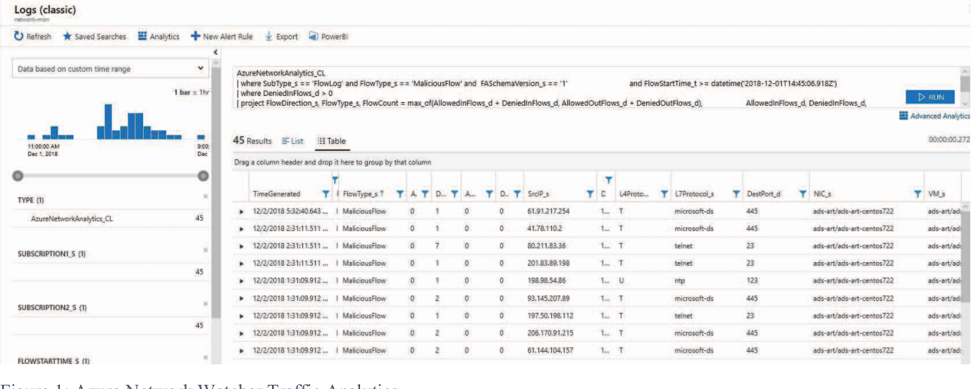
Task: Filter the TimeGenerated column
Action: (x=326, y=194)
